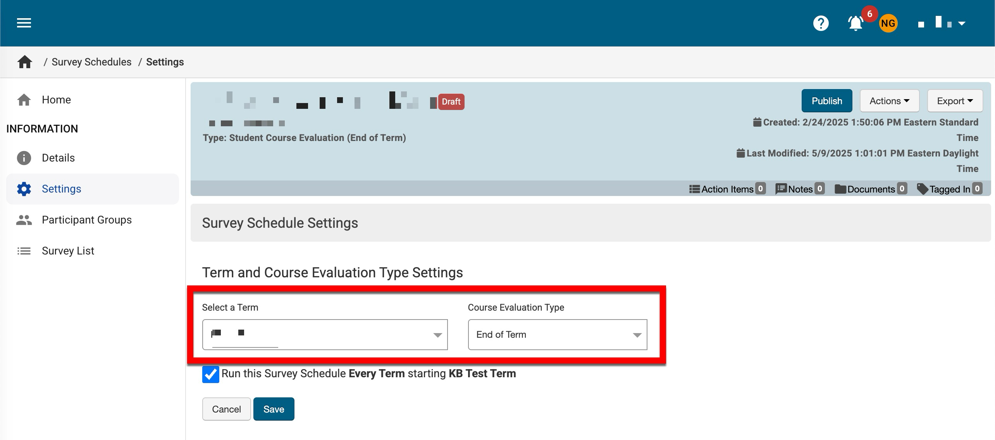Select Details in the sidebar
This screenshot has height=440, width=995.
pos(58,158)
